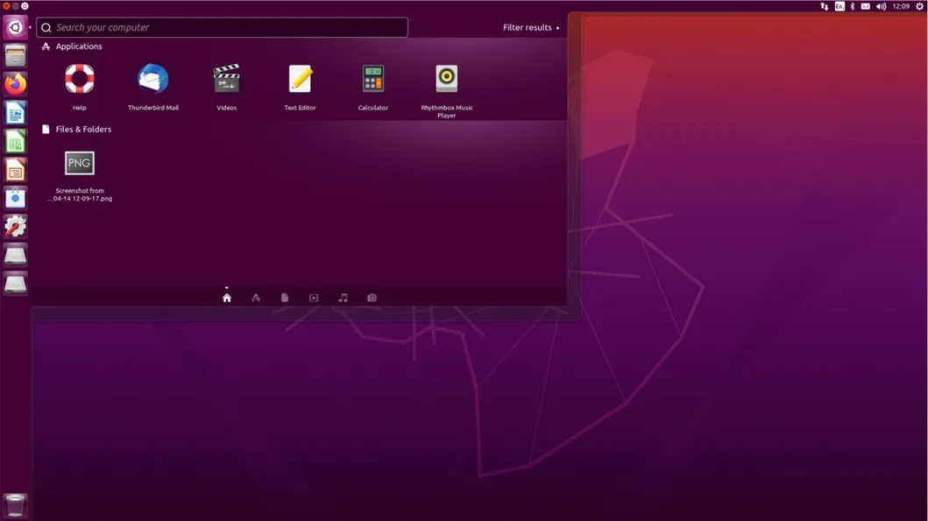Click the search your computer field

(x=222, y=27)
